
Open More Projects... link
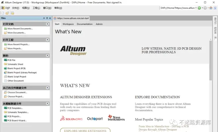pyautogui.click(x=15, y=48)
